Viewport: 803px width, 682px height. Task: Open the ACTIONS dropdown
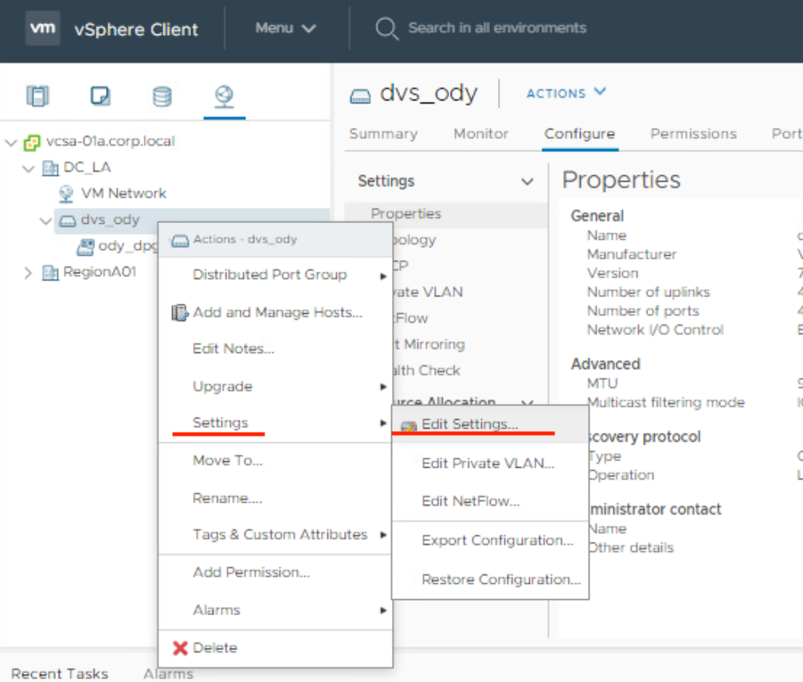tap(566, 93)
